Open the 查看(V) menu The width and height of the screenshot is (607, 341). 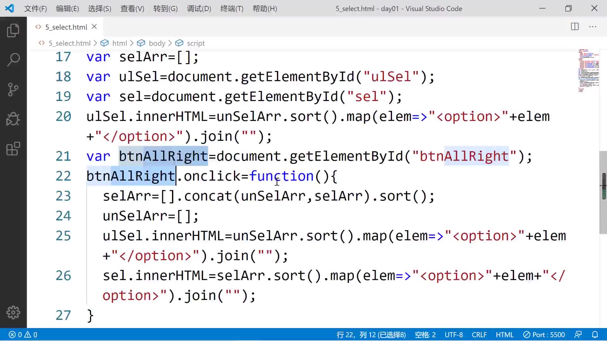click(132, 9)
